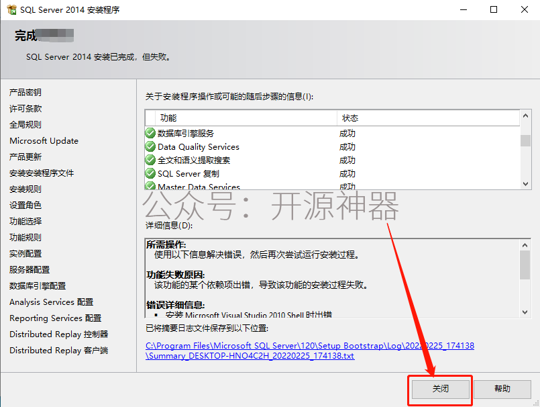Click the SQL Server setup title bar icon
This screenshot has width=540, height=407.
[x=11, y=9]
